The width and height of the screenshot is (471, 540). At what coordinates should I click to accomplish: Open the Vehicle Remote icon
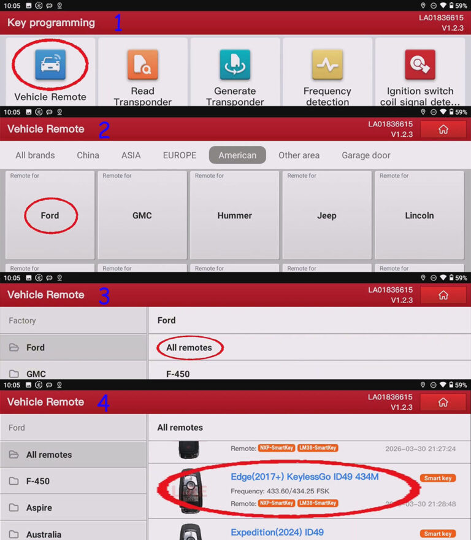[50, 64]
